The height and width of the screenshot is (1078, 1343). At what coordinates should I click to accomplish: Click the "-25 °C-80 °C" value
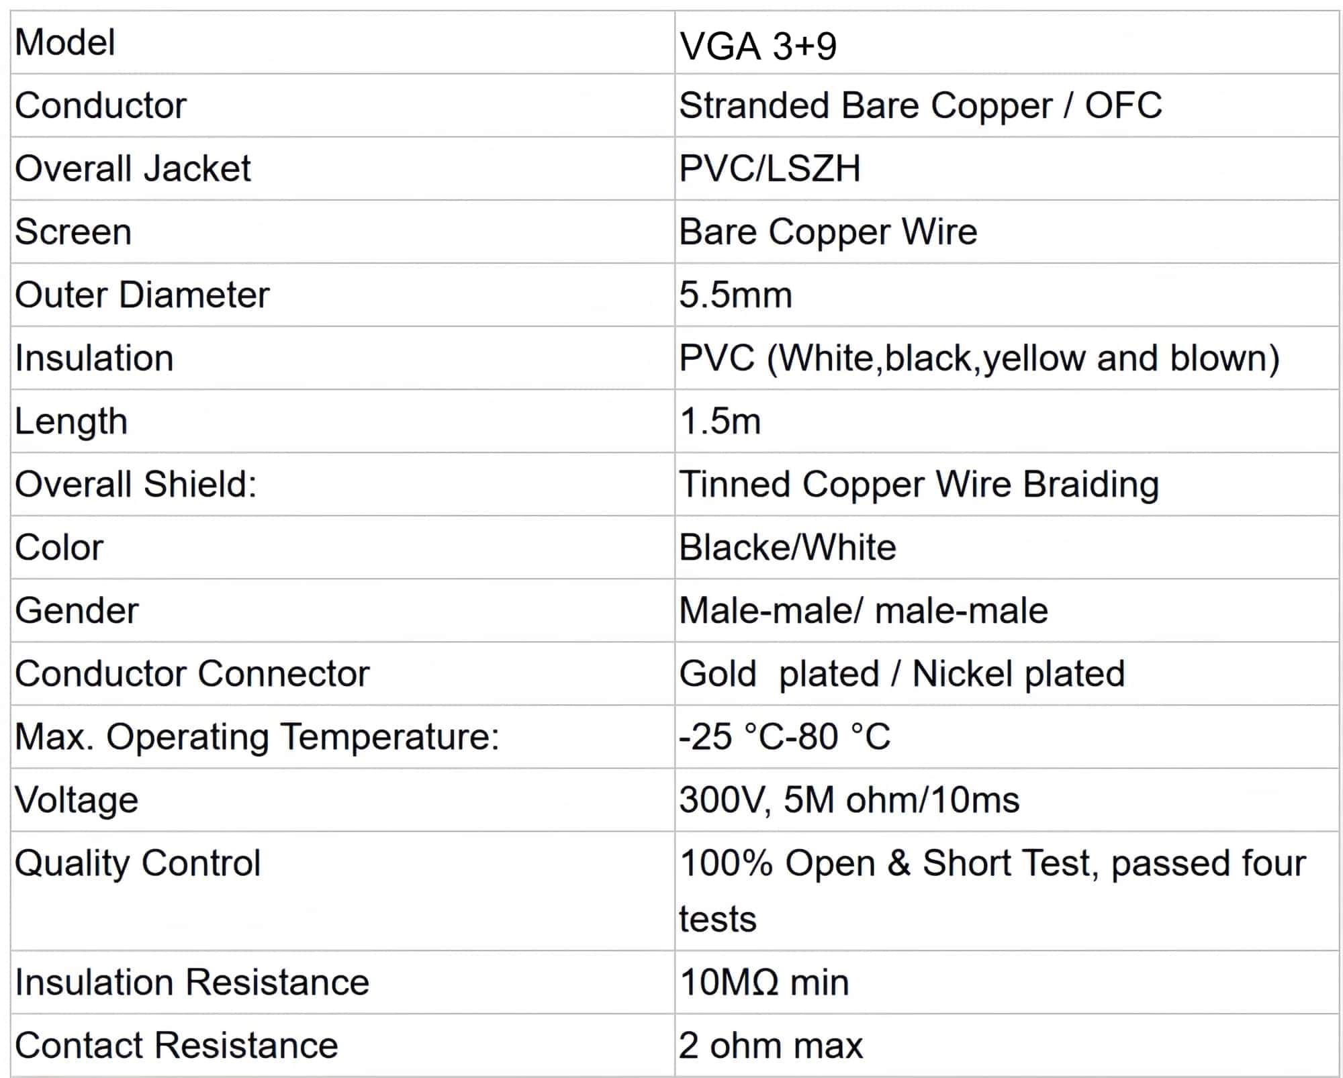[784, 736]
